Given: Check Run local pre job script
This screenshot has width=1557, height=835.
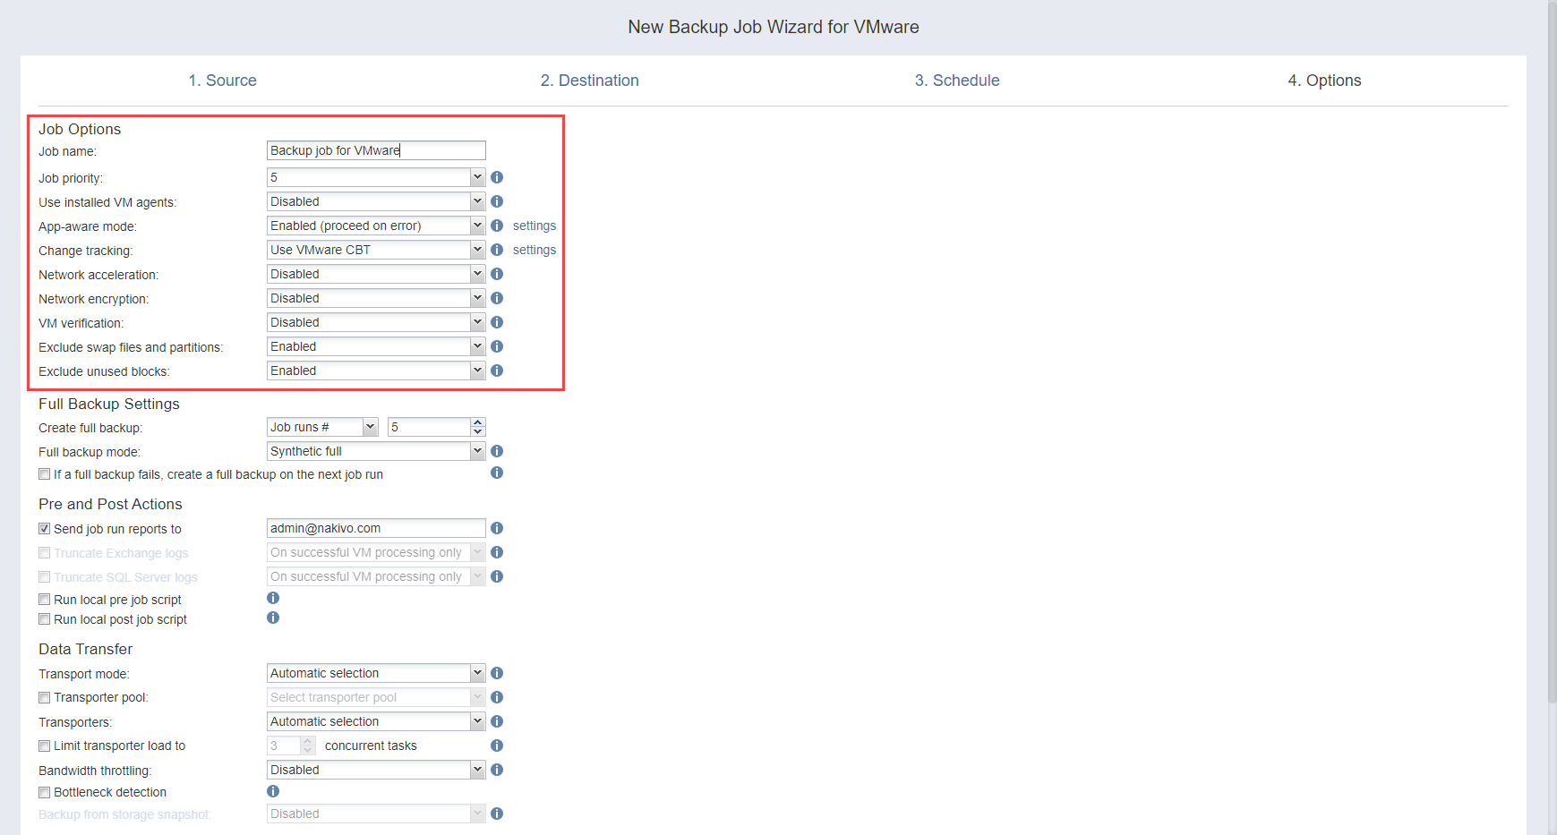Looking at the screenshot, I should [44, 600].
